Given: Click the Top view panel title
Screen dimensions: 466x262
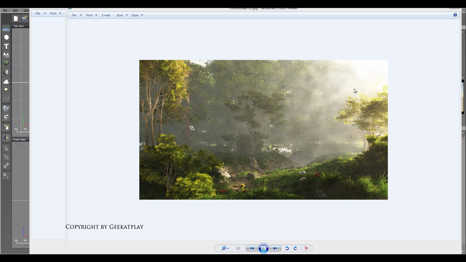Looking at the screenshot, I should click(x=18, y=26).
